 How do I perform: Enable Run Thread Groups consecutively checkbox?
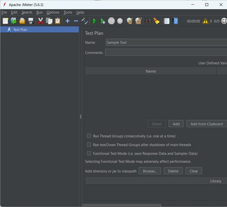[89, 136]
